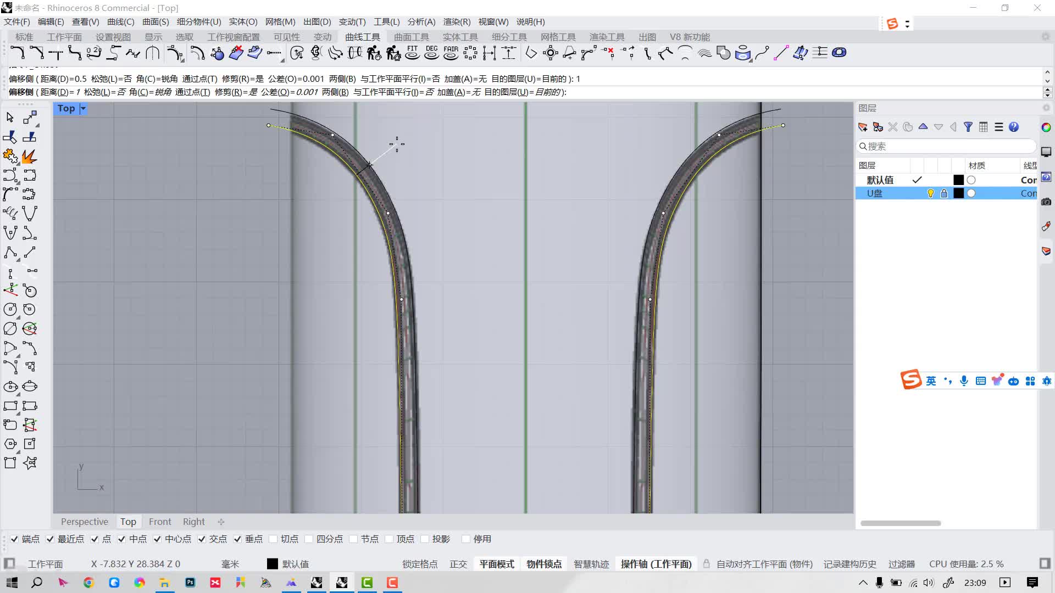This screenshot has width=1055, height=593.
Task: Open the Sogou toolbar dropdown arrow near menu bar
Action: 907,24
